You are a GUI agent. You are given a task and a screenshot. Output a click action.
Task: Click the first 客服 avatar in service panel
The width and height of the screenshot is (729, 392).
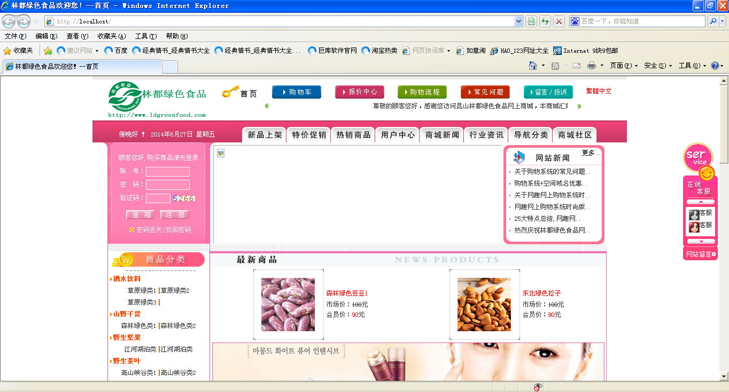coord(694,214)
